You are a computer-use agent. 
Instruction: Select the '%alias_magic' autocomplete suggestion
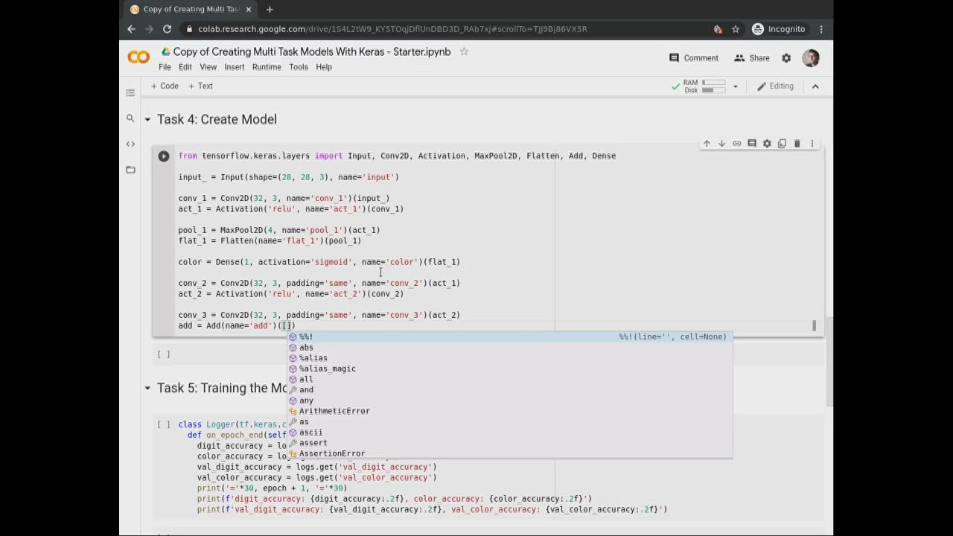tap(510, 368)
